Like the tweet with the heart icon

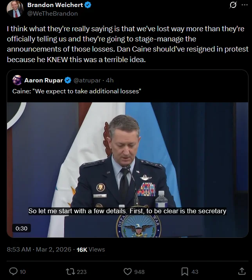coord(128,272)
